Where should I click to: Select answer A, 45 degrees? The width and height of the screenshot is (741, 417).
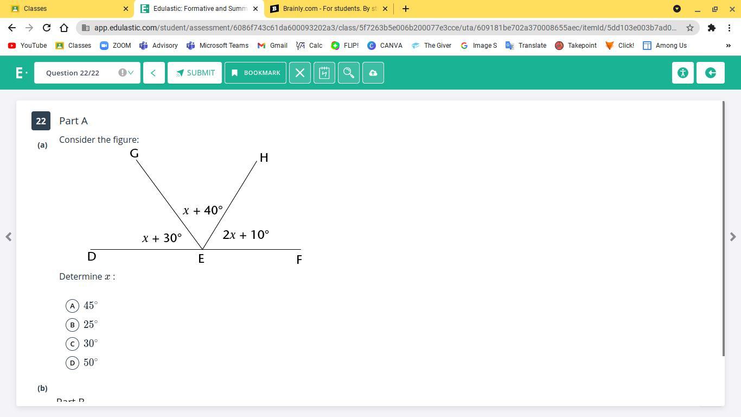pos(72,306)
